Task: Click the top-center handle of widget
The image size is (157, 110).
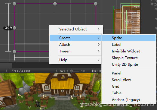Action: [55, 4]
